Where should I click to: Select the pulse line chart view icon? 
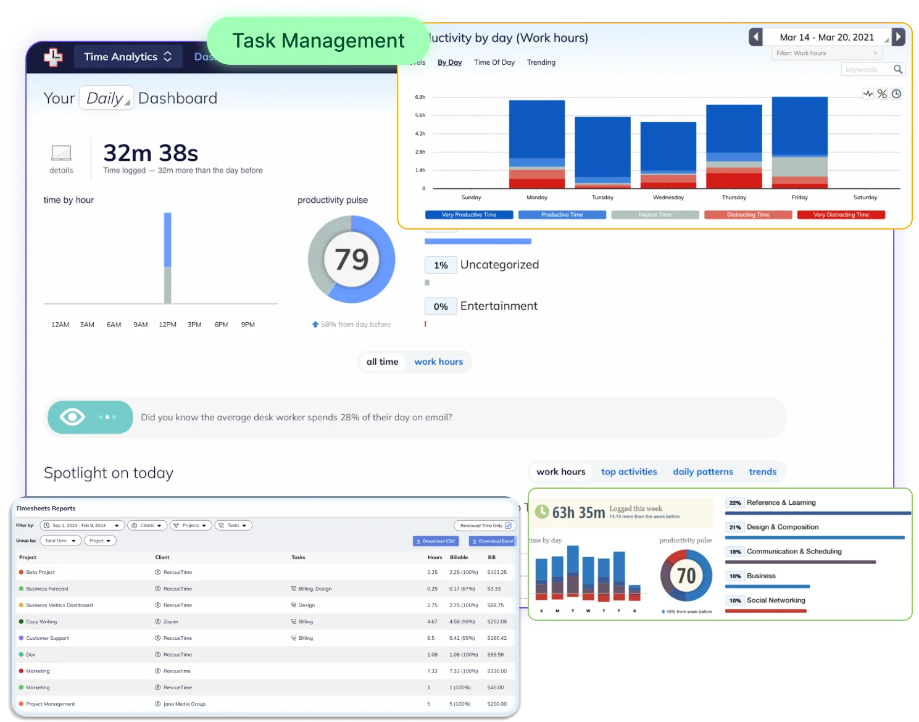click(x=868, y=94)
